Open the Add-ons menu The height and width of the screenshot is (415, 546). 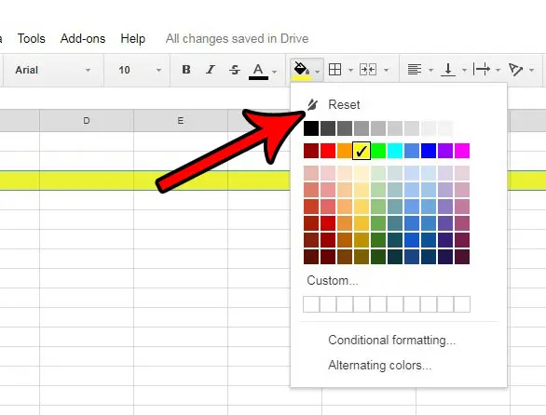(83, 38)
